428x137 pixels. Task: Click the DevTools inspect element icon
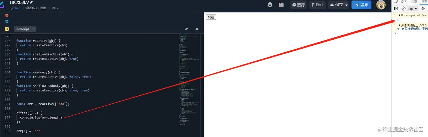point(396,1)
